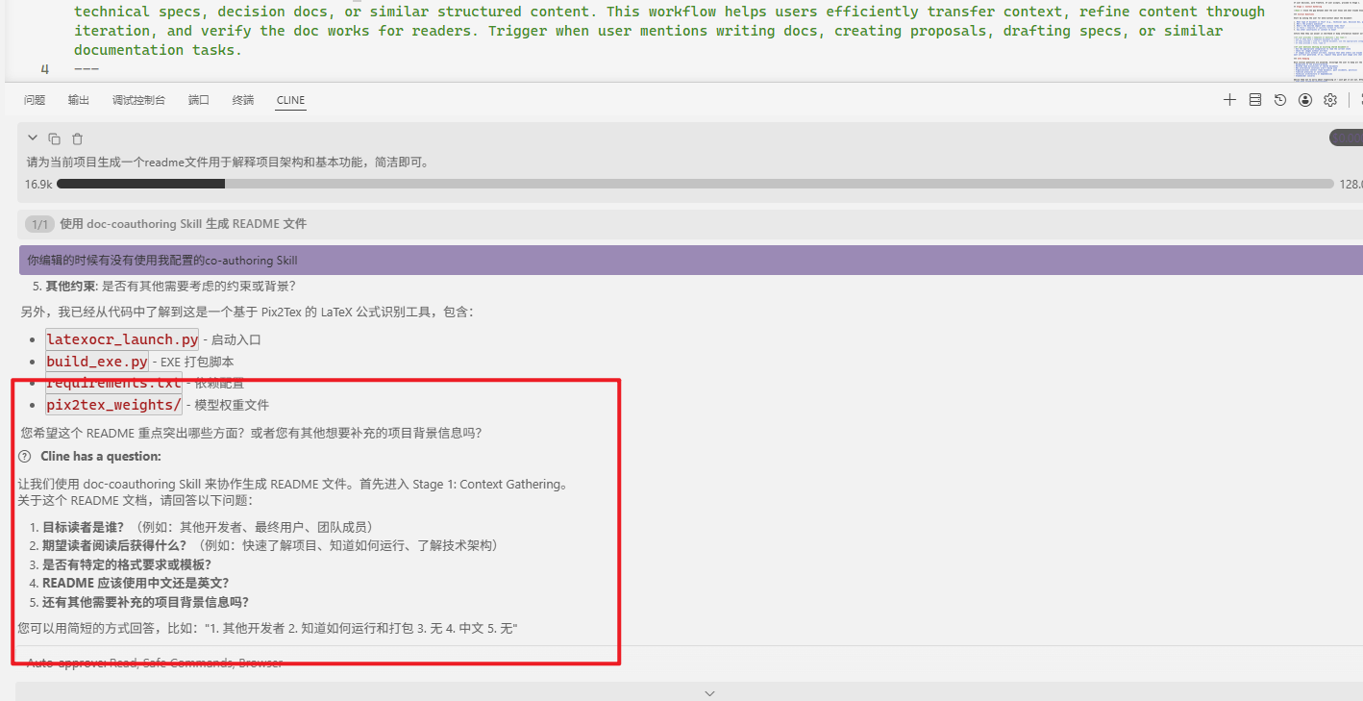1363x701 pixels.
Task: Open the 1/1 doc-coauthoring checklist item
Action: (689, 224)
